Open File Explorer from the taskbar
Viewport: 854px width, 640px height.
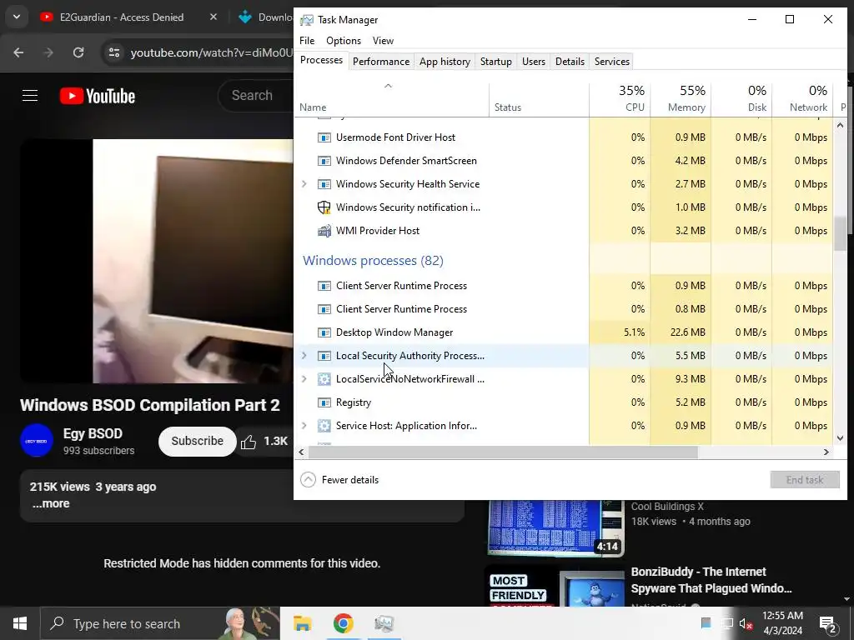[302, 623]
